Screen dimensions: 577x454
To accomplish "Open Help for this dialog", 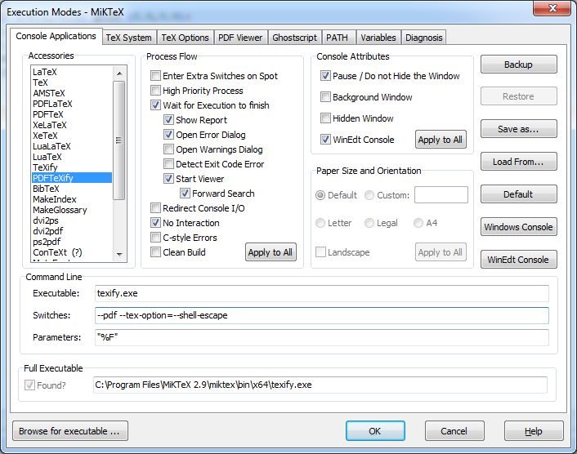I will click(x=534, y=431).
